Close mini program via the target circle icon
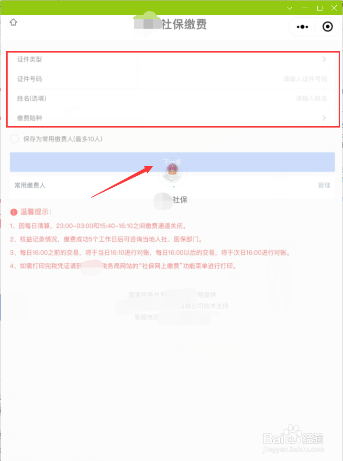Viewport: 343px width, 461px height. (328, 27)
